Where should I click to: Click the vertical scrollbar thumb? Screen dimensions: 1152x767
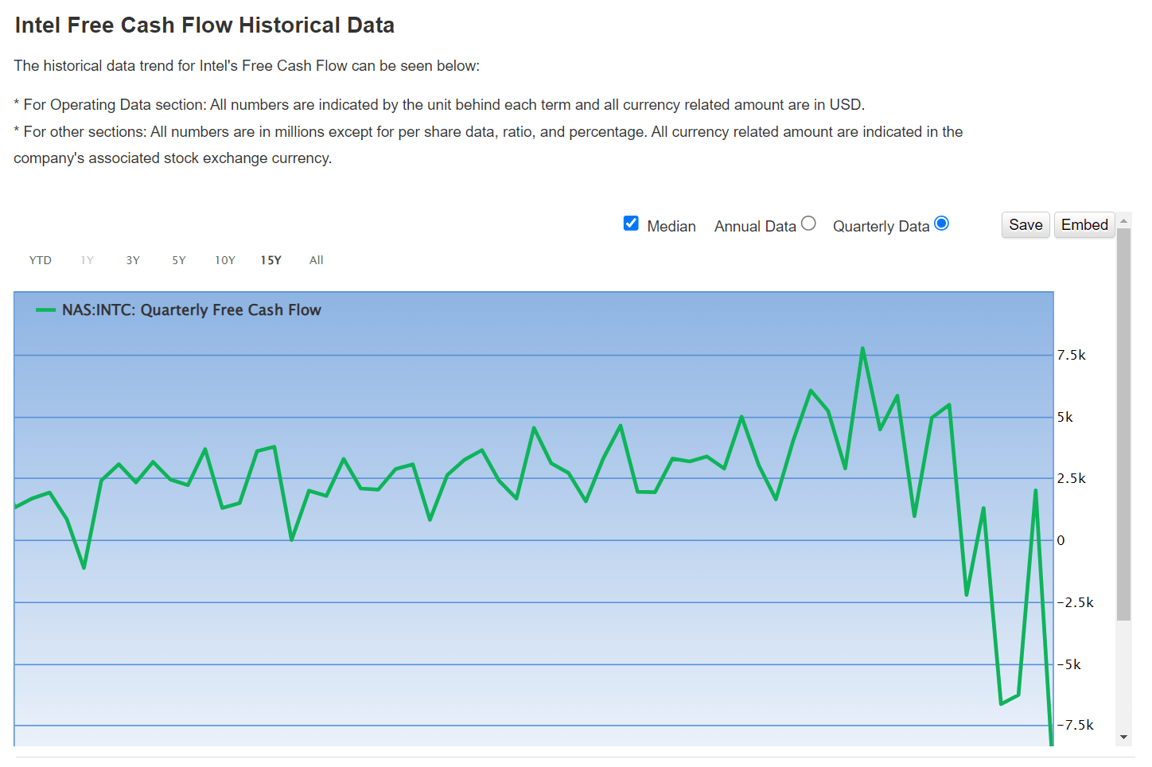(1123, 424)
